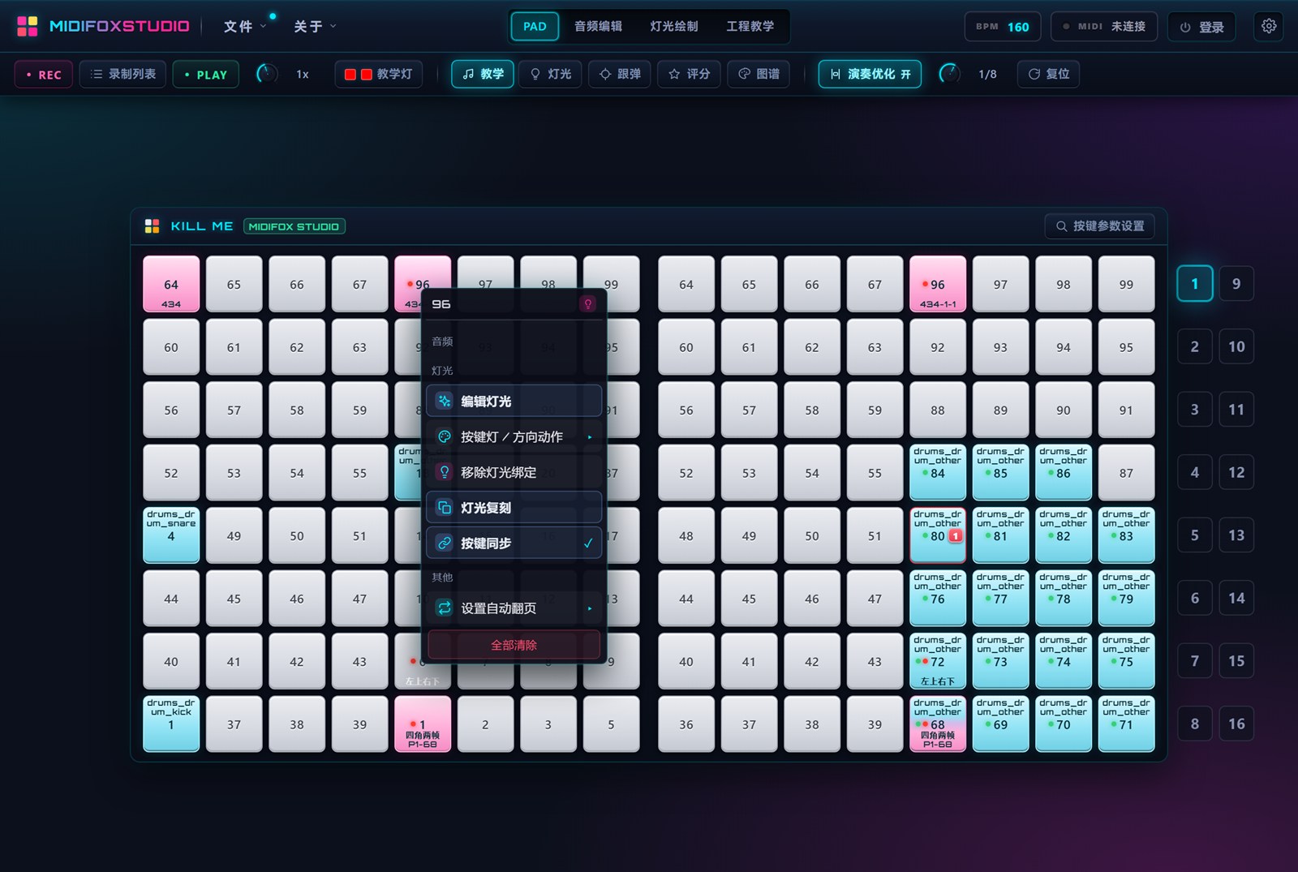This screenshot has width=1298, height=872.
Task: Toggle the 评分 star button
Action: coord(689,74)
